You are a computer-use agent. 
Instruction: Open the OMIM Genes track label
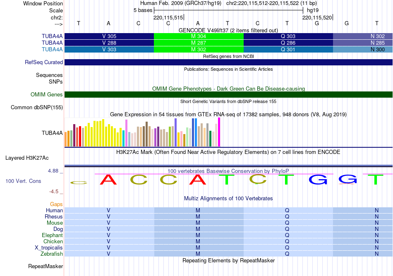pos(46,94)
